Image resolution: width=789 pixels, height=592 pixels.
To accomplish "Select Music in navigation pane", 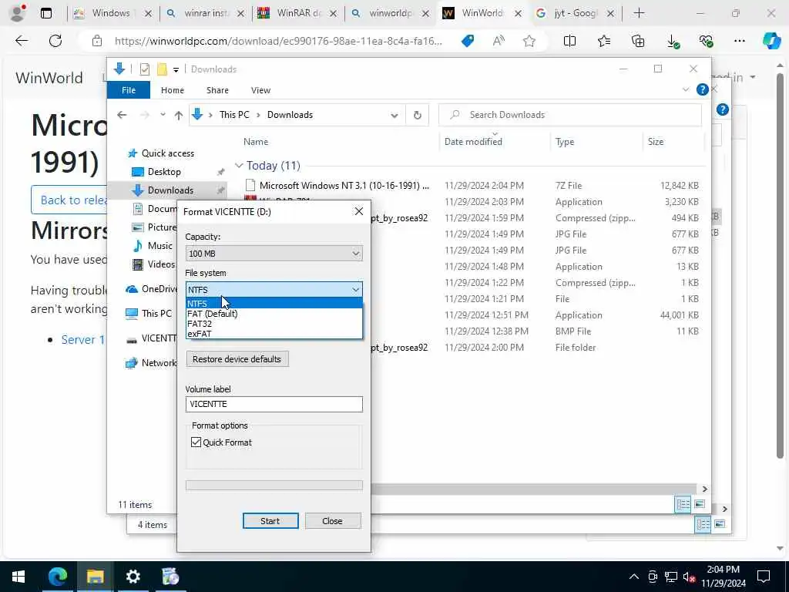I will 160,246.
